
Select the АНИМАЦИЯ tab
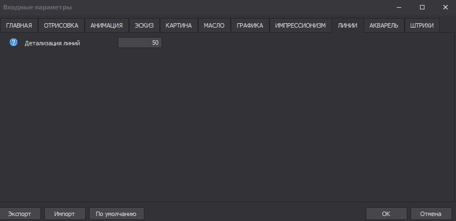107,25
